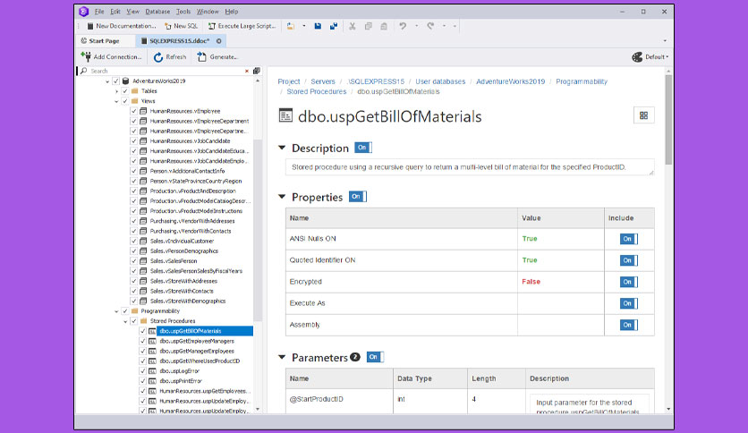Toggle the Parameters section On switch
The width and height of the screenshot is (748, 433).
click(375, 357)
